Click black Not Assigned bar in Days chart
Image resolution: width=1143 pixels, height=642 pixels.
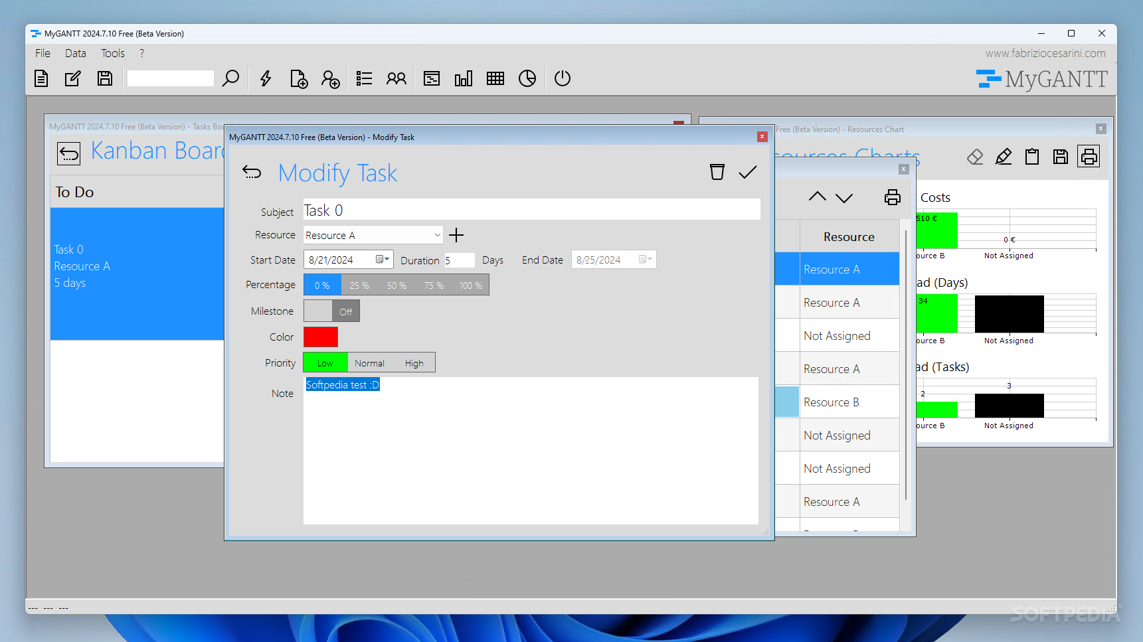coord(1009,314)
